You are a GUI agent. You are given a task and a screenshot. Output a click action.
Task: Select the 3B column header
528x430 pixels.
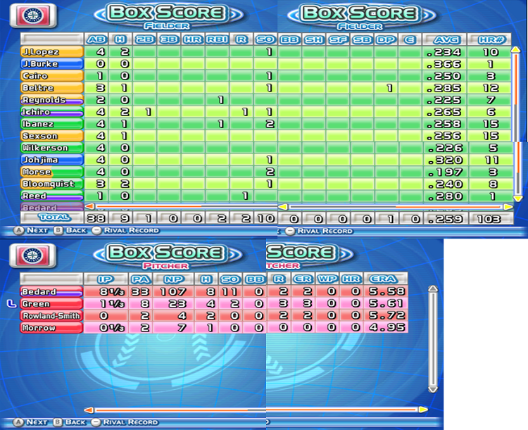point(169,39)
